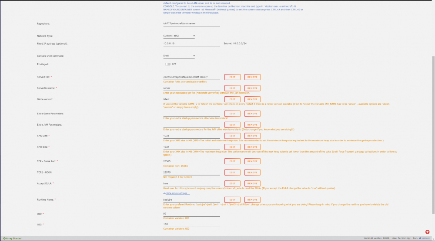Viewport: 435px width, 241px height.
Task: Click the TCP Game Port input field
Action: 191,161
